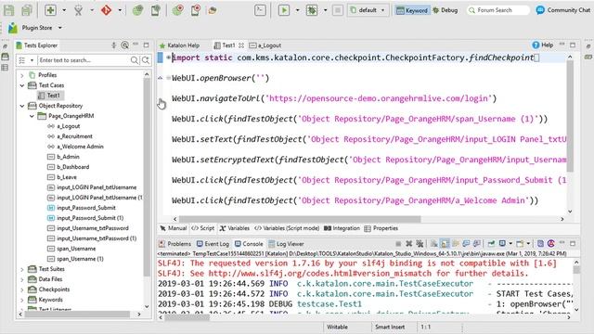This screenshot has width=594, height=334.
Task: Click the Plugin Store icon
Action: [13, 28]
